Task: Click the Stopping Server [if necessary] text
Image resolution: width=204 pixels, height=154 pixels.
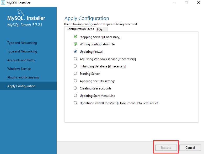Action: [100, 37]
